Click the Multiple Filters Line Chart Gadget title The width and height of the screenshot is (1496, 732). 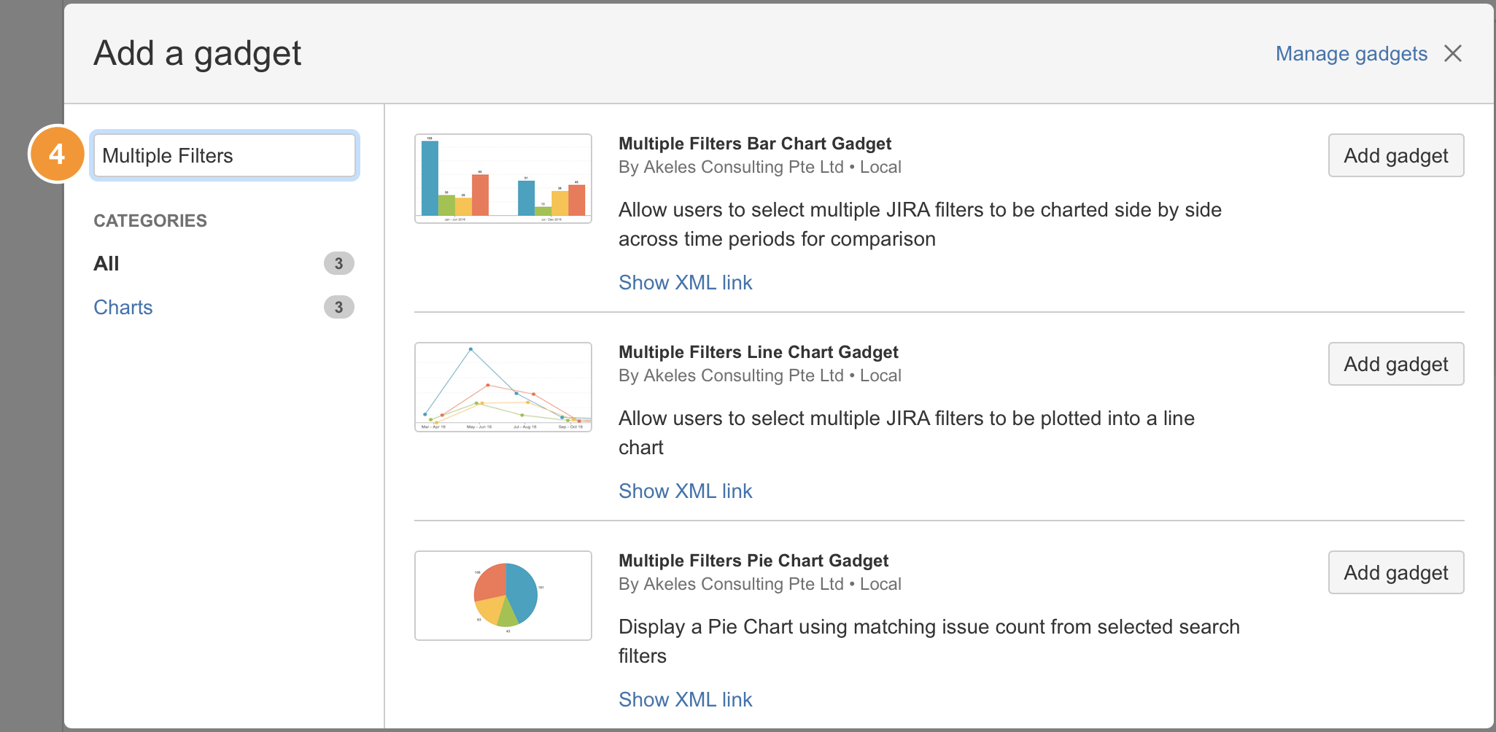click(758, 352)
